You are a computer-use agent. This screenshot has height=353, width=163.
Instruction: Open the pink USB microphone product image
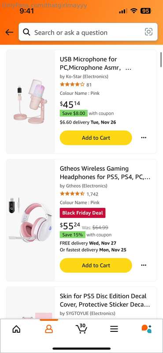point(30,102)
